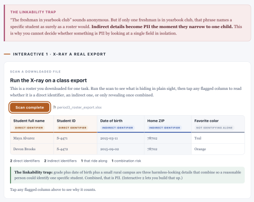Click the 2 indirect identifiers summary
Screen dimensions: 254x202
60,161
